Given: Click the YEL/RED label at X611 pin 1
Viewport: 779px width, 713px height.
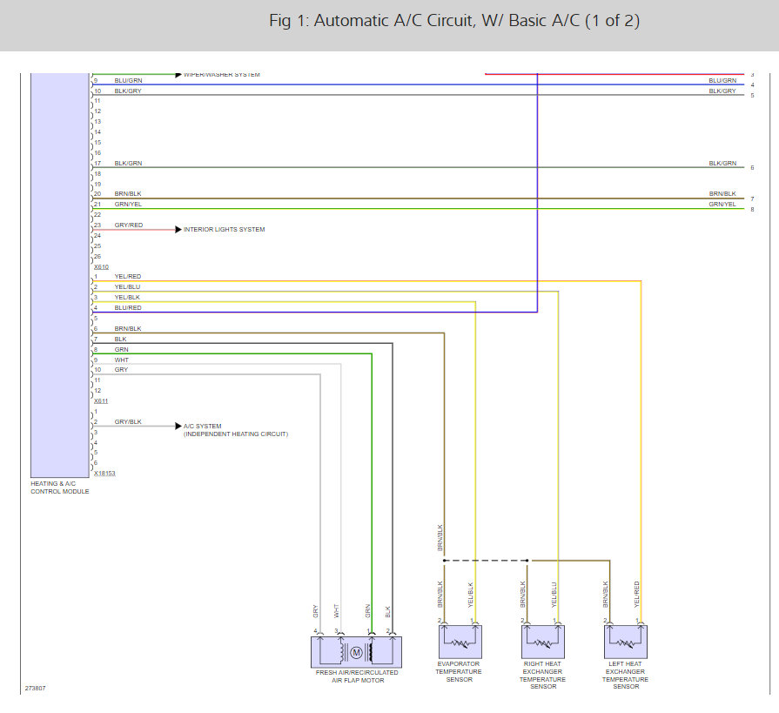Looking at the screenshot, I should [128, 276].
